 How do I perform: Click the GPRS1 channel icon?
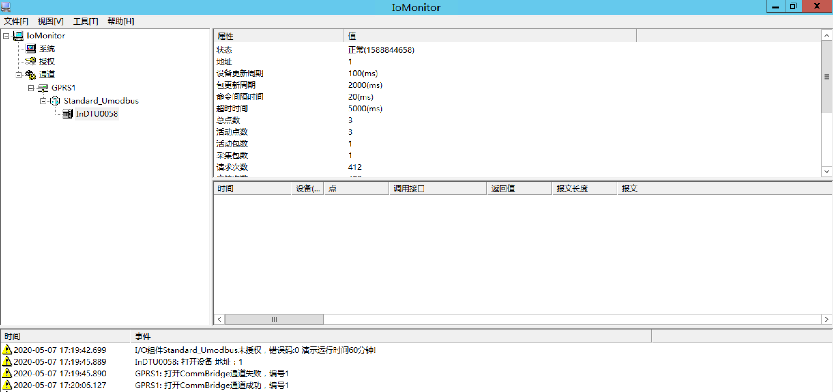pyautogui.click(x=43, y=88)
